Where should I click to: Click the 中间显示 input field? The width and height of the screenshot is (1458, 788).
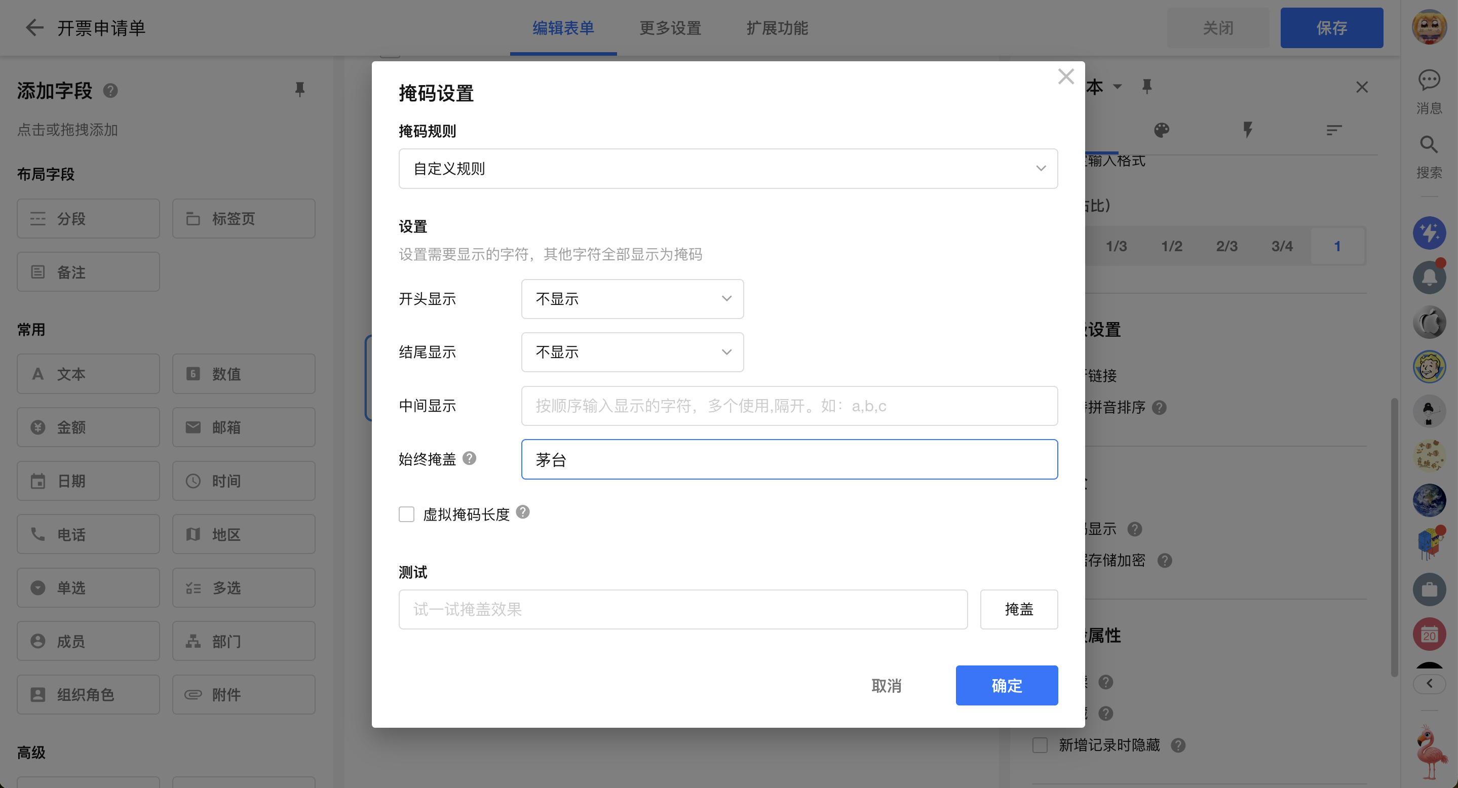click(789, 406)
